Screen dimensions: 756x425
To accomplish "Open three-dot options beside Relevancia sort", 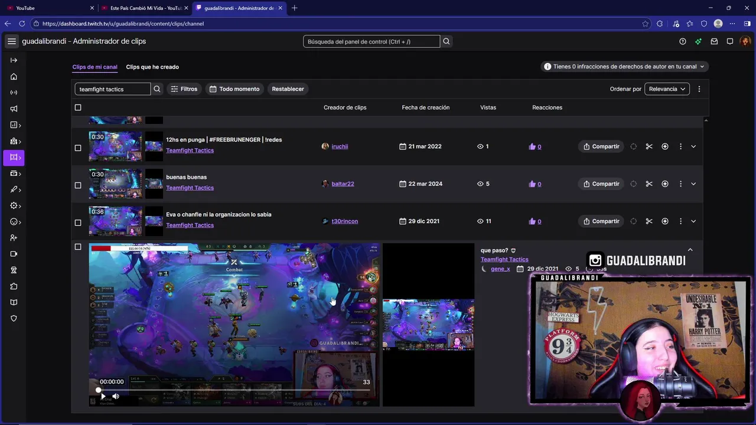I will coord(699,89).
